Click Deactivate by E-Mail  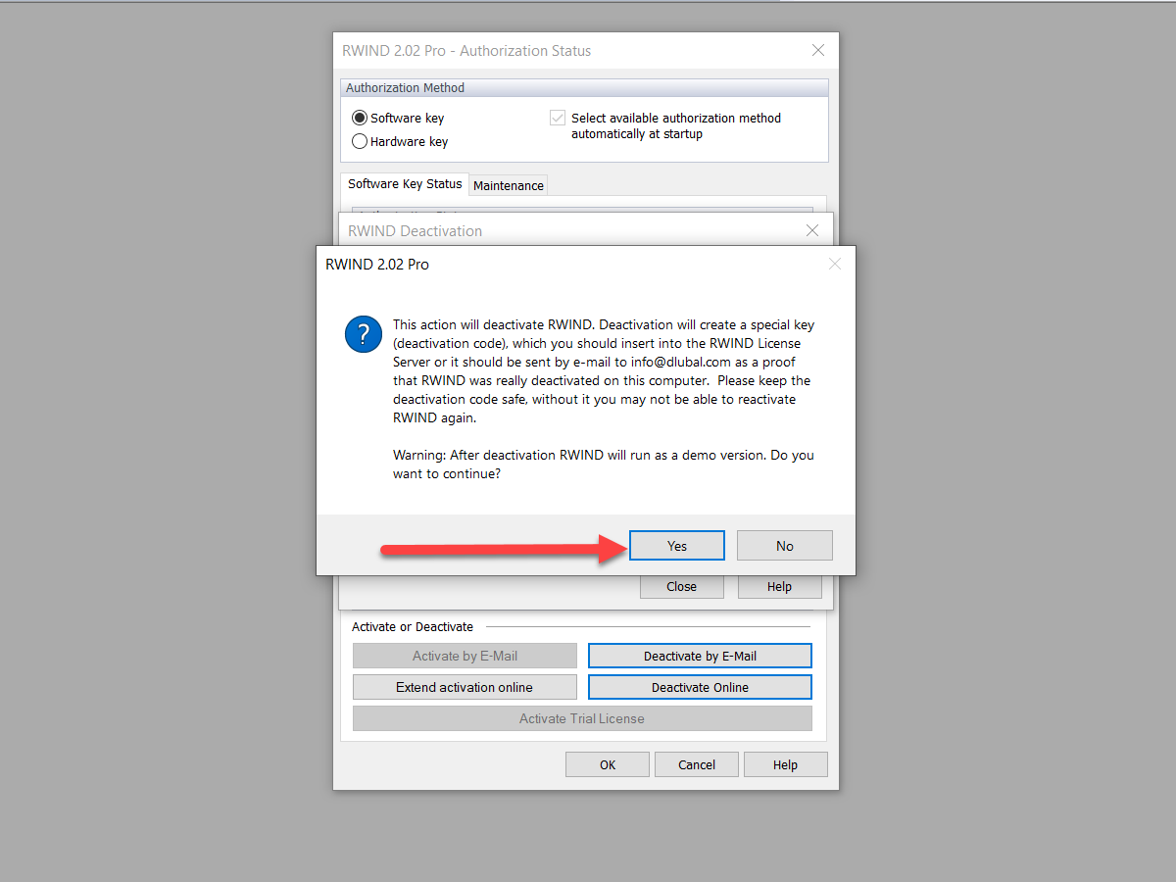(699, 655)
